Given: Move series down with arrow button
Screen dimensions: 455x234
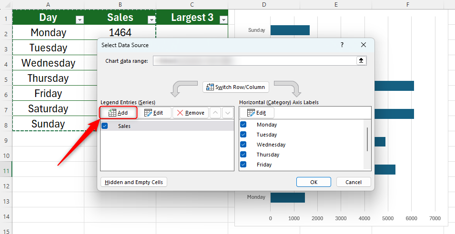Looking at the screenshot, I should [228, 113].
